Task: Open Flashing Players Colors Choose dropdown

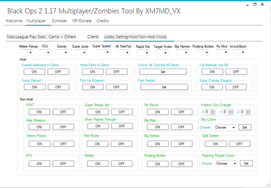Action: pos(227,163)
